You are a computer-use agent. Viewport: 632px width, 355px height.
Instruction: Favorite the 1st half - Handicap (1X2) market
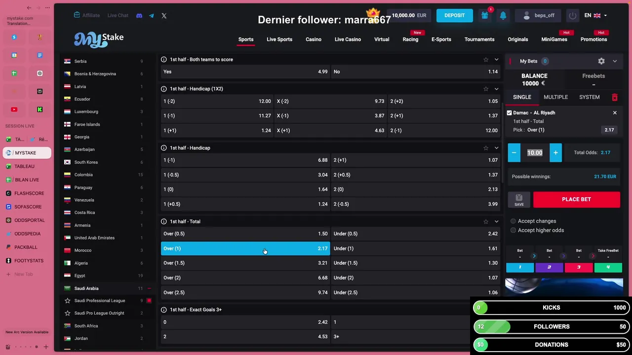[486, 89]
